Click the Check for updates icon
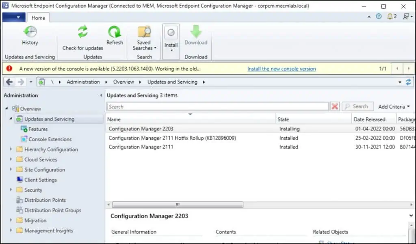The image size is (416, 244). point(82,32)
